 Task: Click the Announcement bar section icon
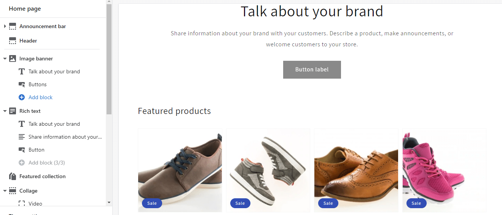13,26
